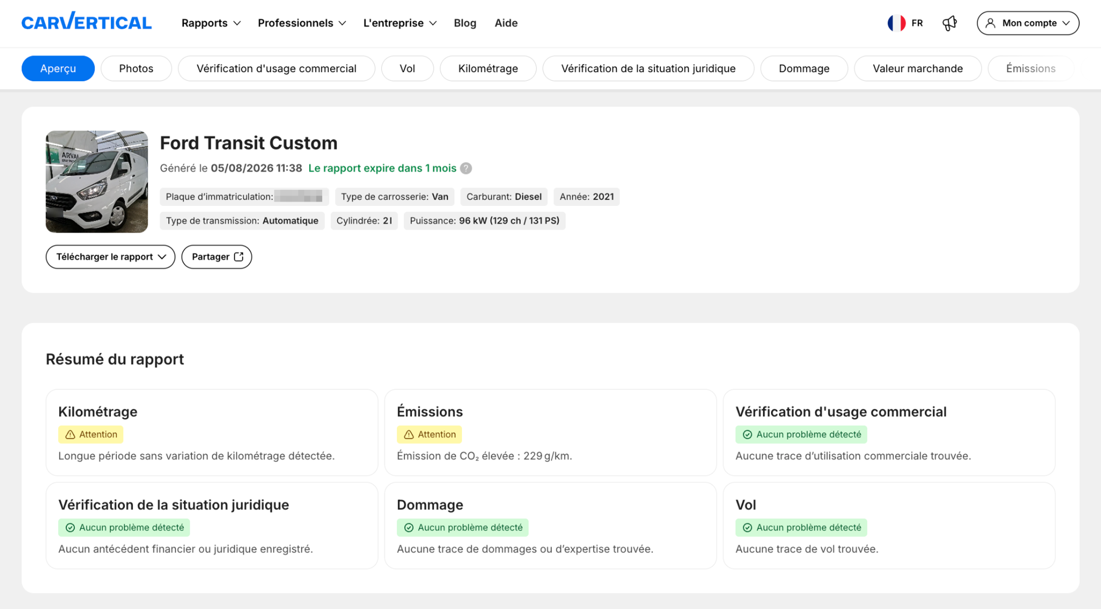Click the 'Carburant: Diesel' tag
1101x609 pixels.
point(504,197)
